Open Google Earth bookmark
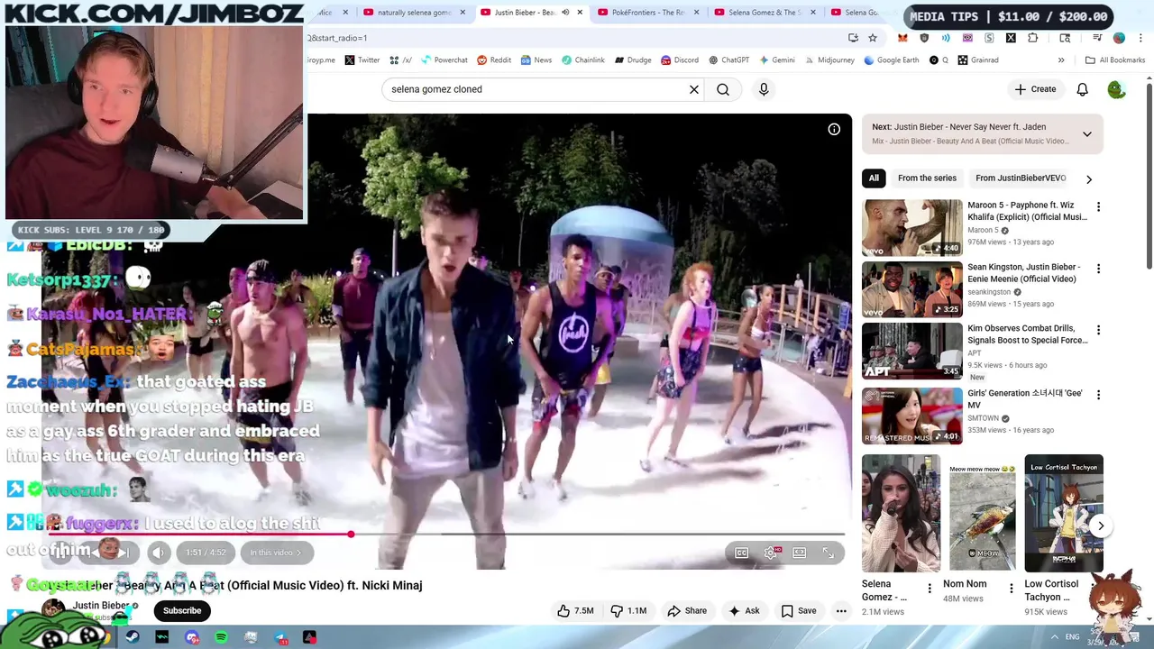 click(x=892, y=60)
